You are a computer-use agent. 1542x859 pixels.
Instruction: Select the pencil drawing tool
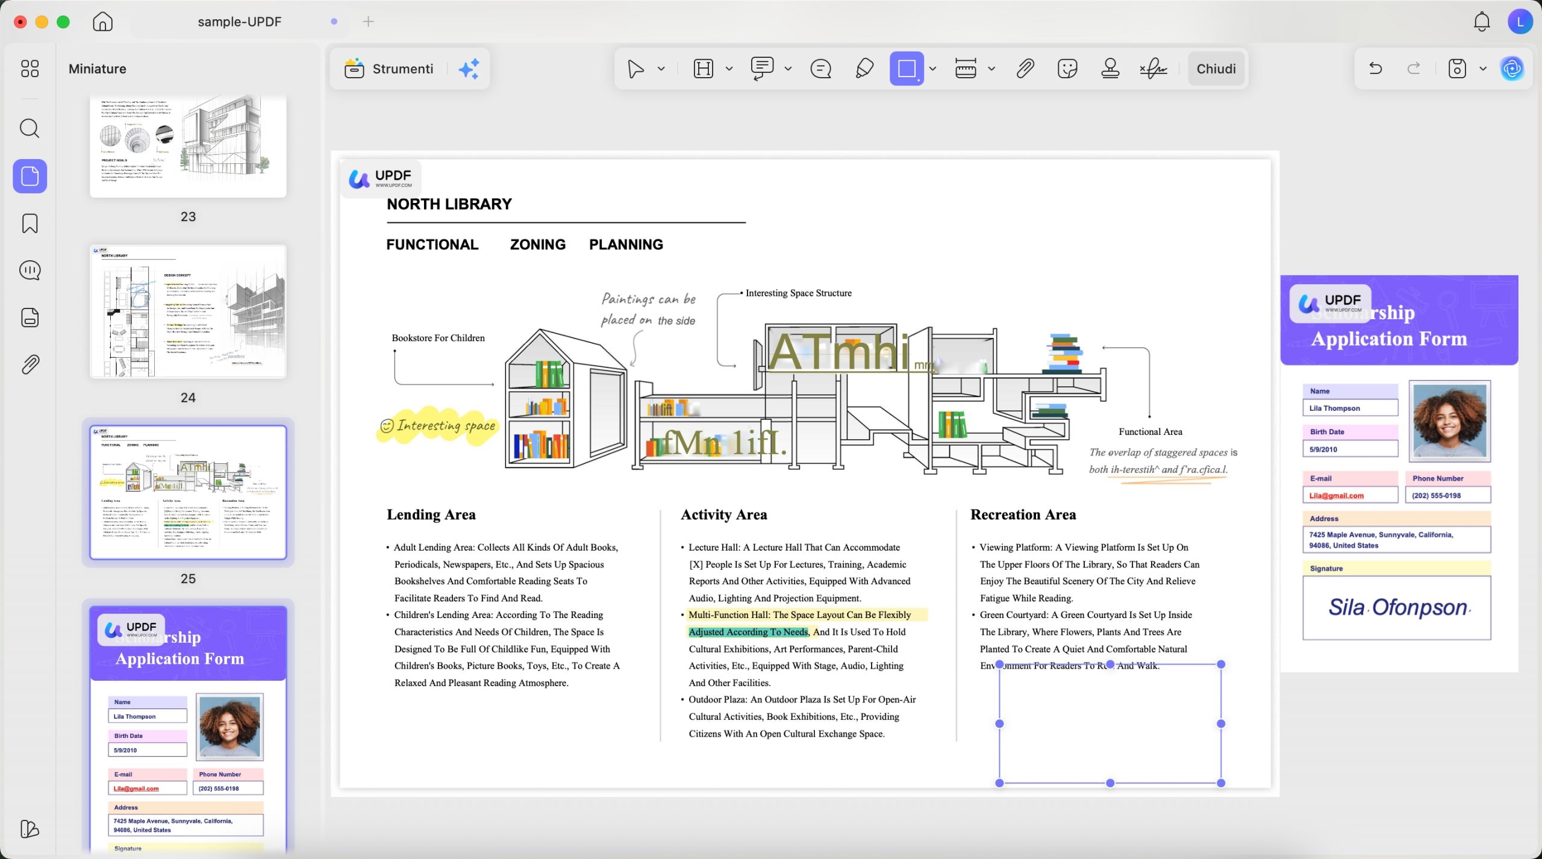click(864, 69)
